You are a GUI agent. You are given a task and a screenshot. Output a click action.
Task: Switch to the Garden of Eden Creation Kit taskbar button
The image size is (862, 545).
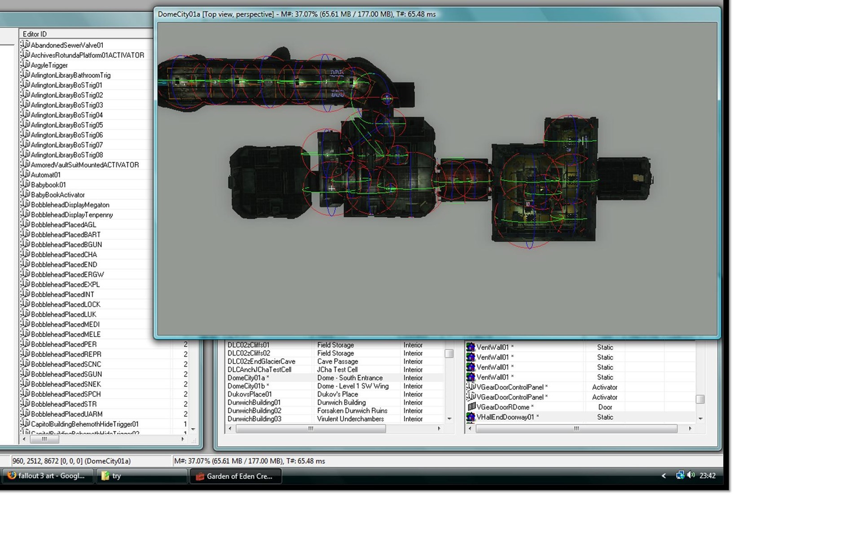(x=236, y=476)
